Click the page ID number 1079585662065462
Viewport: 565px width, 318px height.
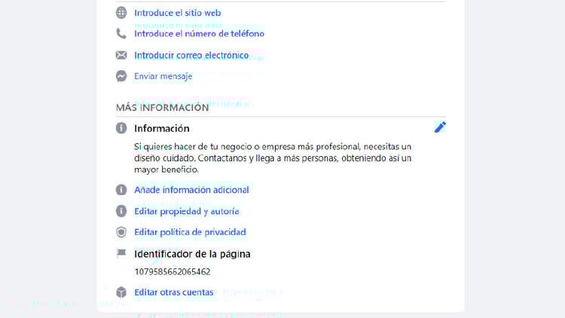pyautogui.click(x=172, y=271)
